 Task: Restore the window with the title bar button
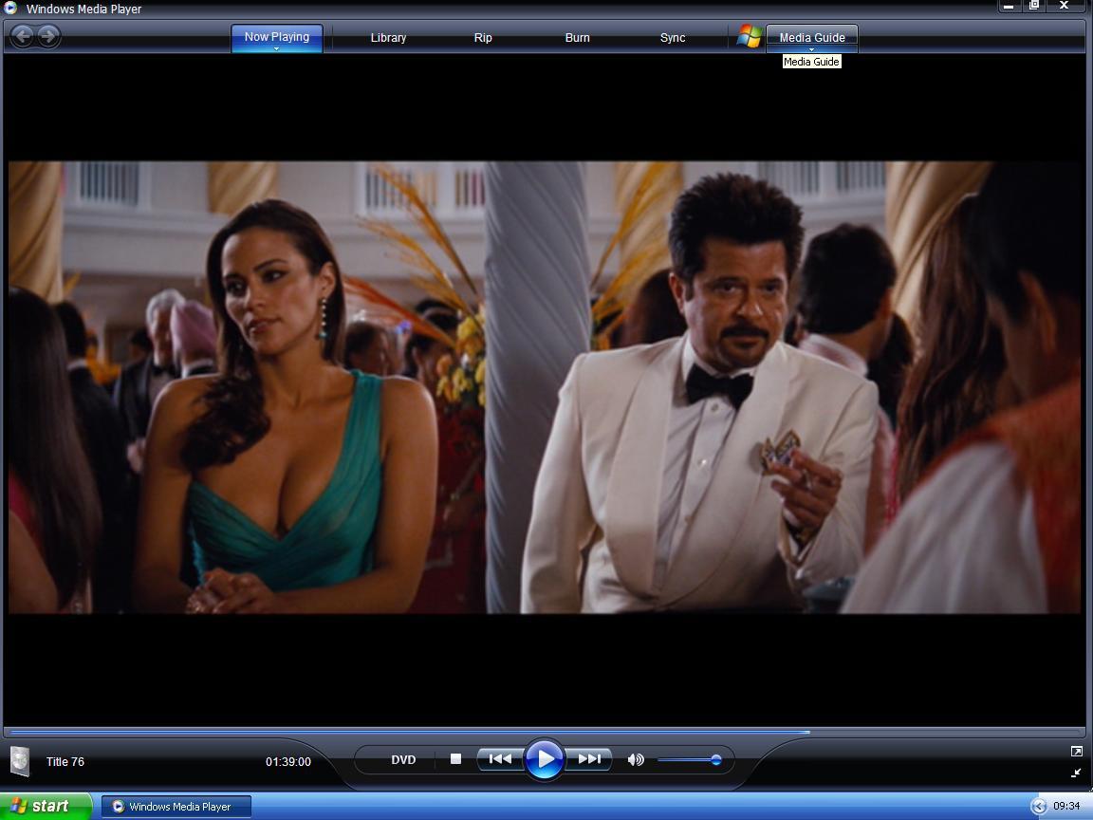click(x=1034, y=6)
